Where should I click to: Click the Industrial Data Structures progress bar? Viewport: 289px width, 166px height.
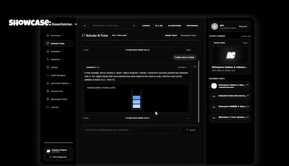coord(233,98)
